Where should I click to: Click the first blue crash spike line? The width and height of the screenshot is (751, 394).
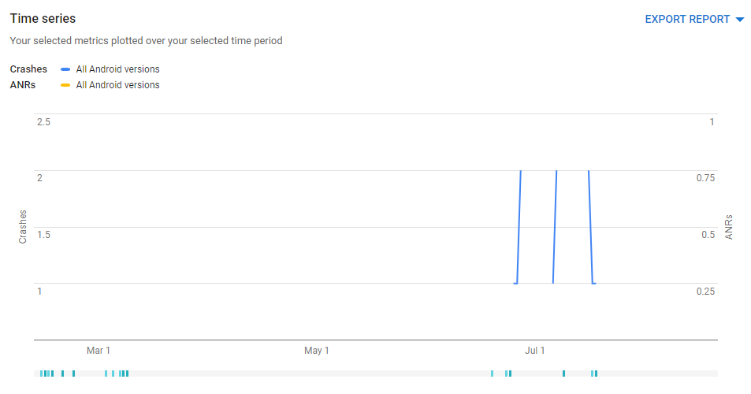click(519, 227)
